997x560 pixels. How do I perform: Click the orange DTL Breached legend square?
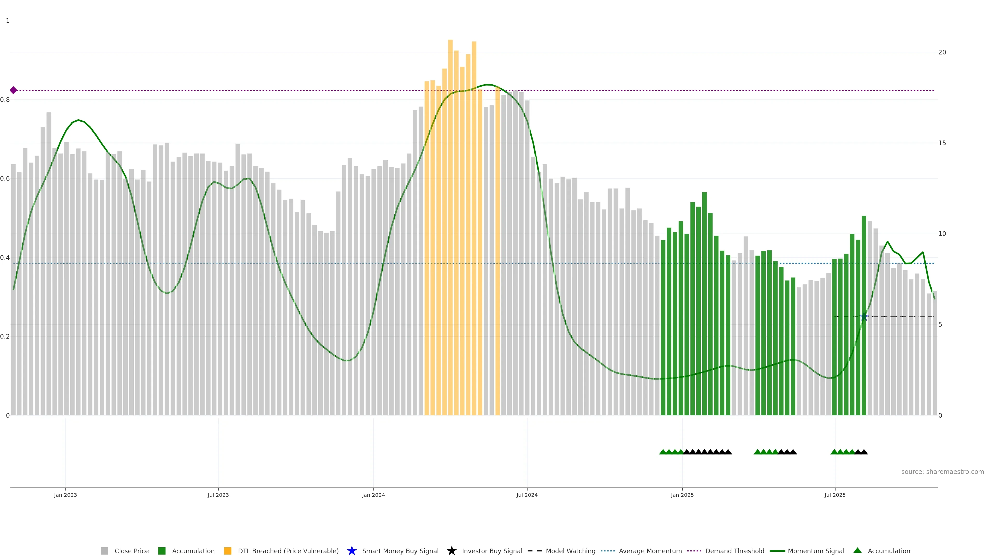point(228,551)
